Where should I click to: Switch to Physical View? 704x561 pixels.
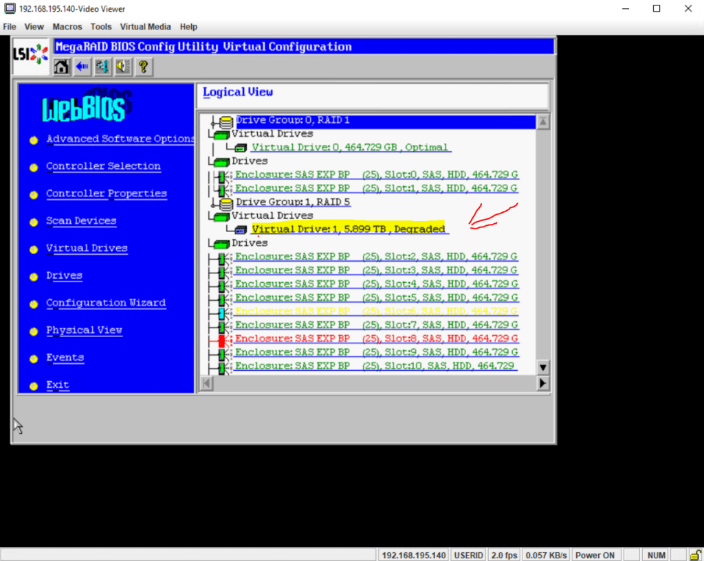(84, 330)
